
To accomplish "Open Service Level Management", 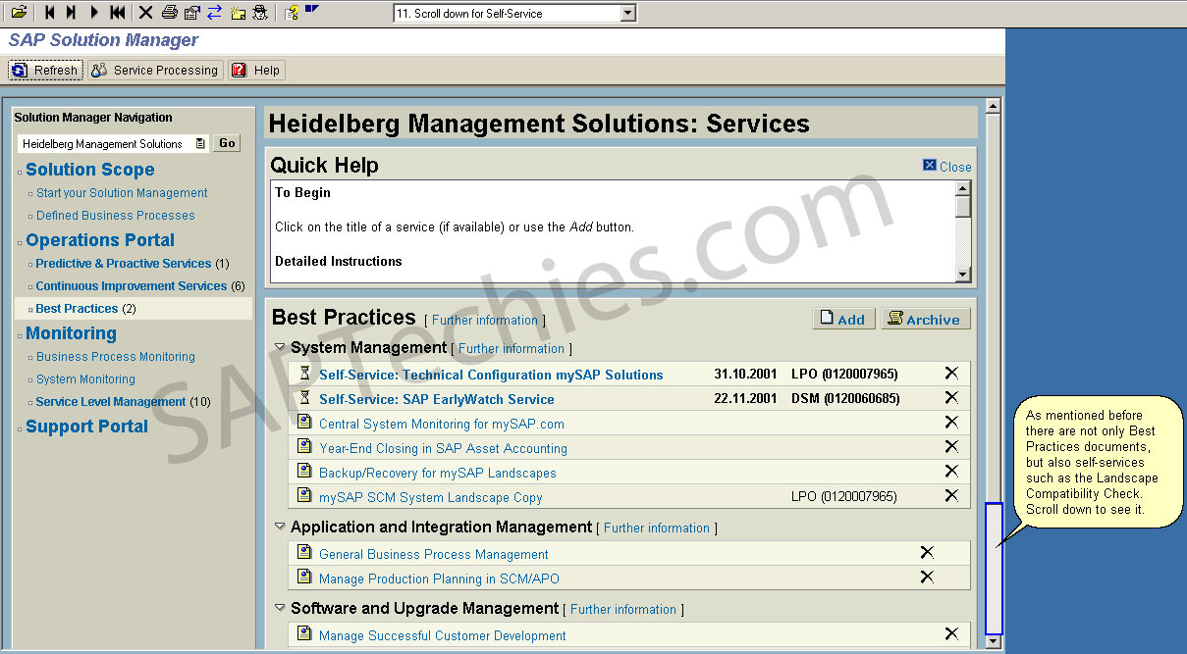I will tap(111, 402).
